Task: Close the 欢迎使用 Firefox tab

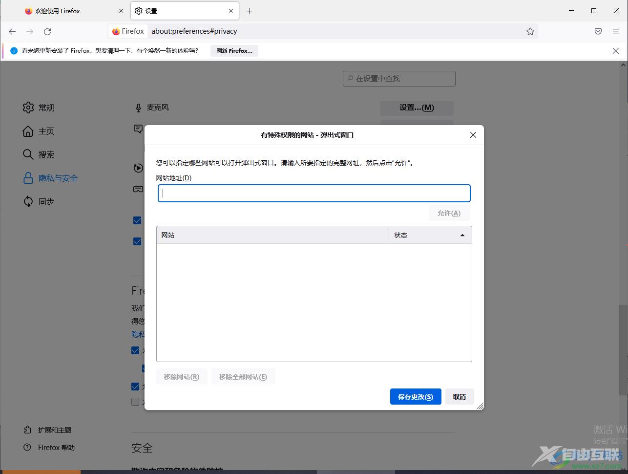Action: [x=121, y=11]
